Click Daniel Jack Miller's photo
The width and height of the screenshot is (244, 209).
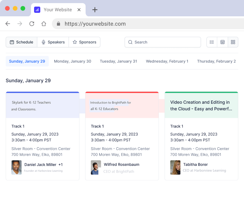coord(17,167)
